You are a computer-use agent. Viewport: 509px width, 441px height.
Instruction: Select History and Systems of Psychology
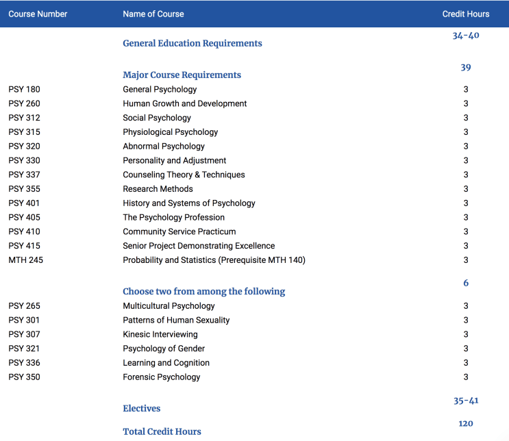coord(189,203)
